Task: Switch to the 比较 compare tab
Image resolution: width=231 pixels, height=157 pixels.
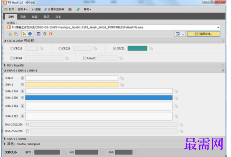Action: (35, 17)
